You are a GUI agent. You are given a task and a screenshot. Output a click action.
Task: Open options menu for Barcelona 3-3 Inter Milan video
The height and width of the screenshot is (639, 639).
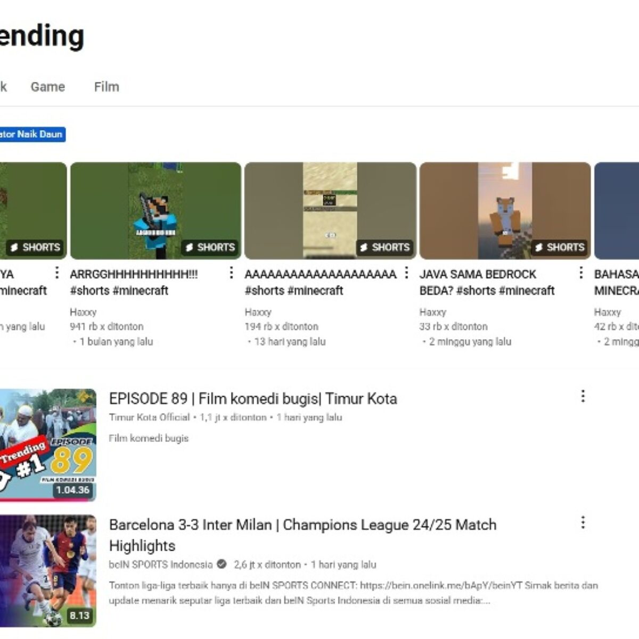point(583,522)
